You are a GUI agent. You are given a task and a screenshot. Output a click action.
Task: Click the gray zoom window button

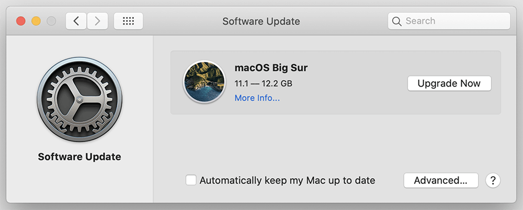[51, 21]
